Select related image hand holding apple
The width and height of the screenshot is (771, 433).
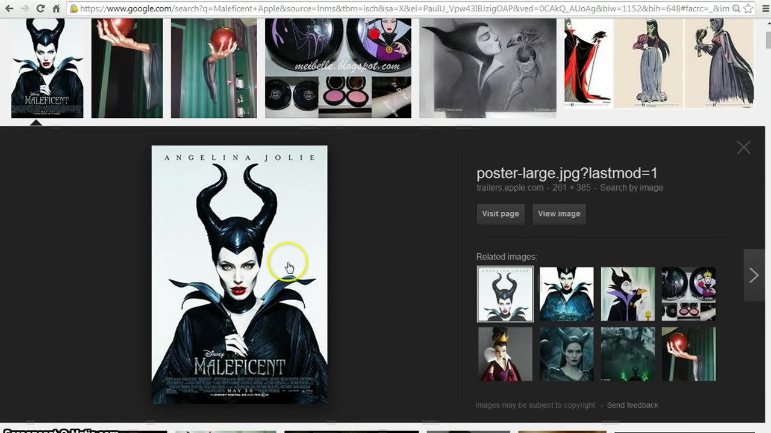pos(688,354)
